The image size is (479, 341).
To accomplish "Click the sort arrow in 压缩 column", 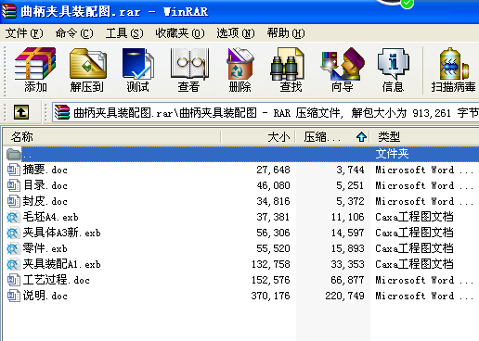I will click(361, 137).
